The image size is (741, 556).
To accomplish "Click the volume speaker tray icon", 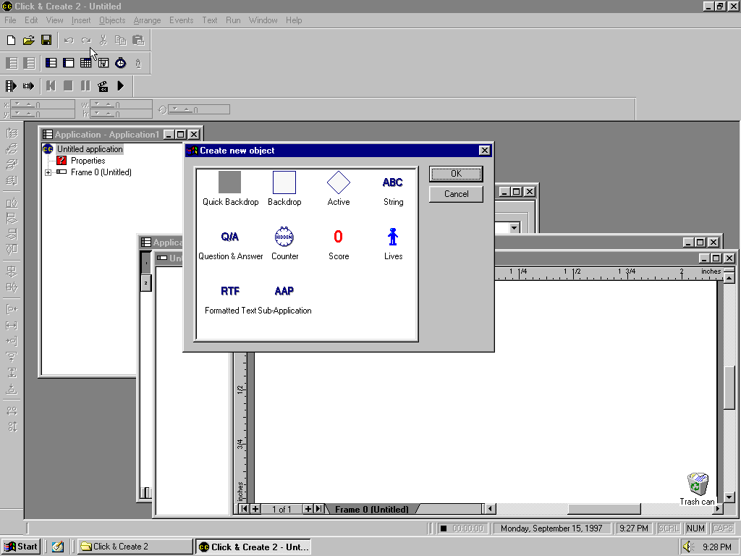I will [687, 547].
